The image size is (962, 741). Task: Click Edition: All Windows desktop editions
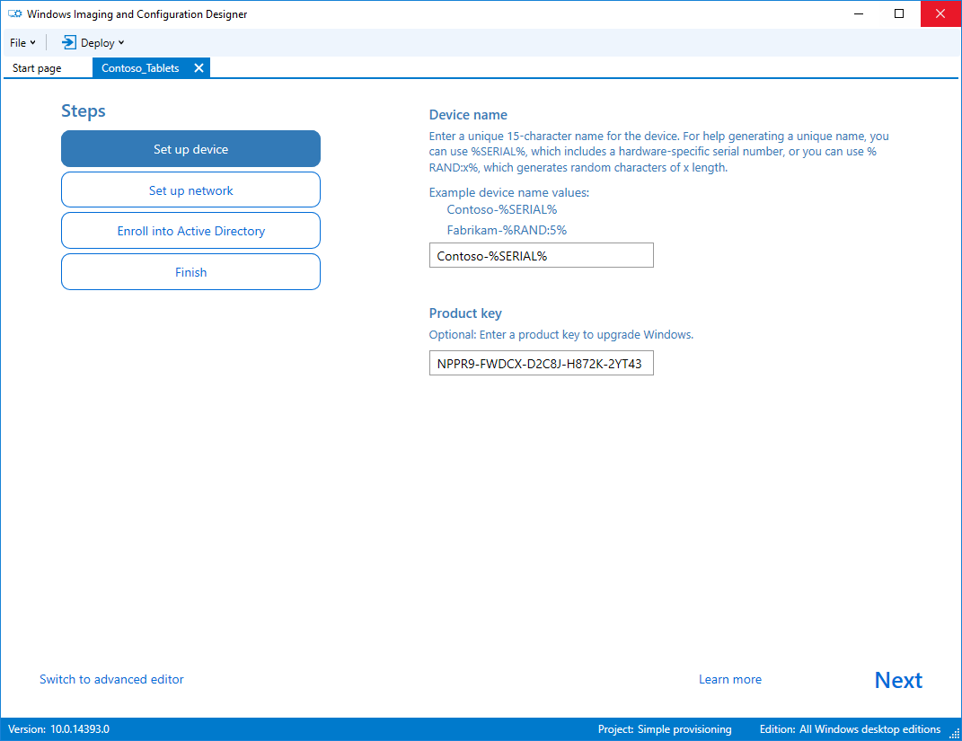click(850, 729)
